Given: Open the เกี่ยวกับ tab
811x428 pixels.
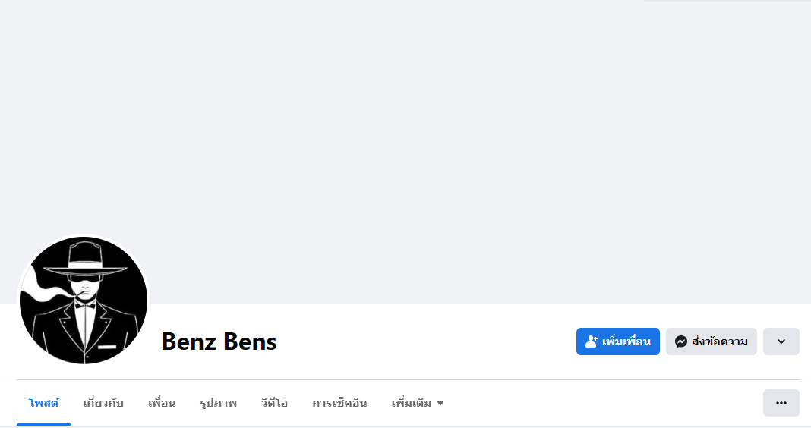Looking at the screenshot, I should (103, 403).
